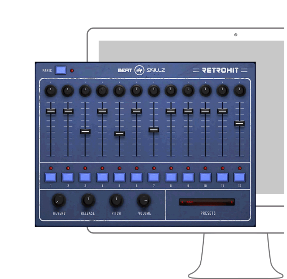Click the channel 10 fader handle

tap(205, 111)
